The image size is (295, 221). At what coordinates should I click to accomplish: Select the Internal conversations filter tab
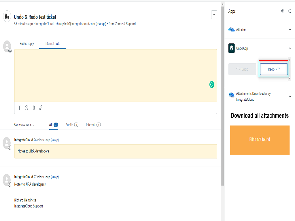coord(93,125)
